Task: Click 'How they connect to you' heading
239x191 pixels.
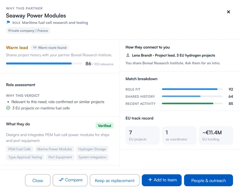Action: coord(148,47)
